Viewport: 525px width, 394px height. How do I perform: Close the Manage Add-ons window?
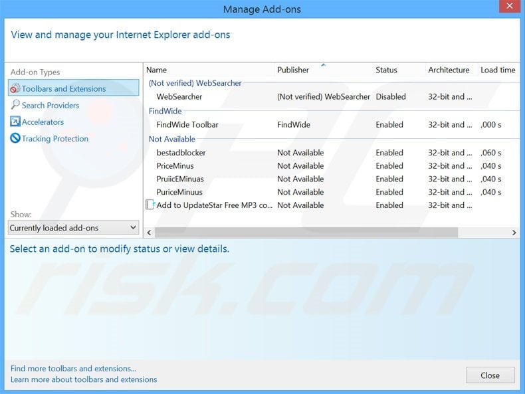click(509, 6)
